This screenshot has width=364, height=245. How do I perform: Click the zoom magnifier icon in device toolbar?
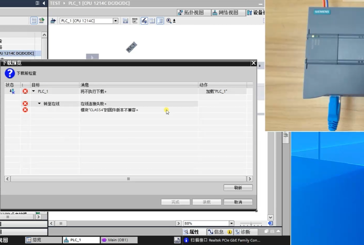(169, 21)
